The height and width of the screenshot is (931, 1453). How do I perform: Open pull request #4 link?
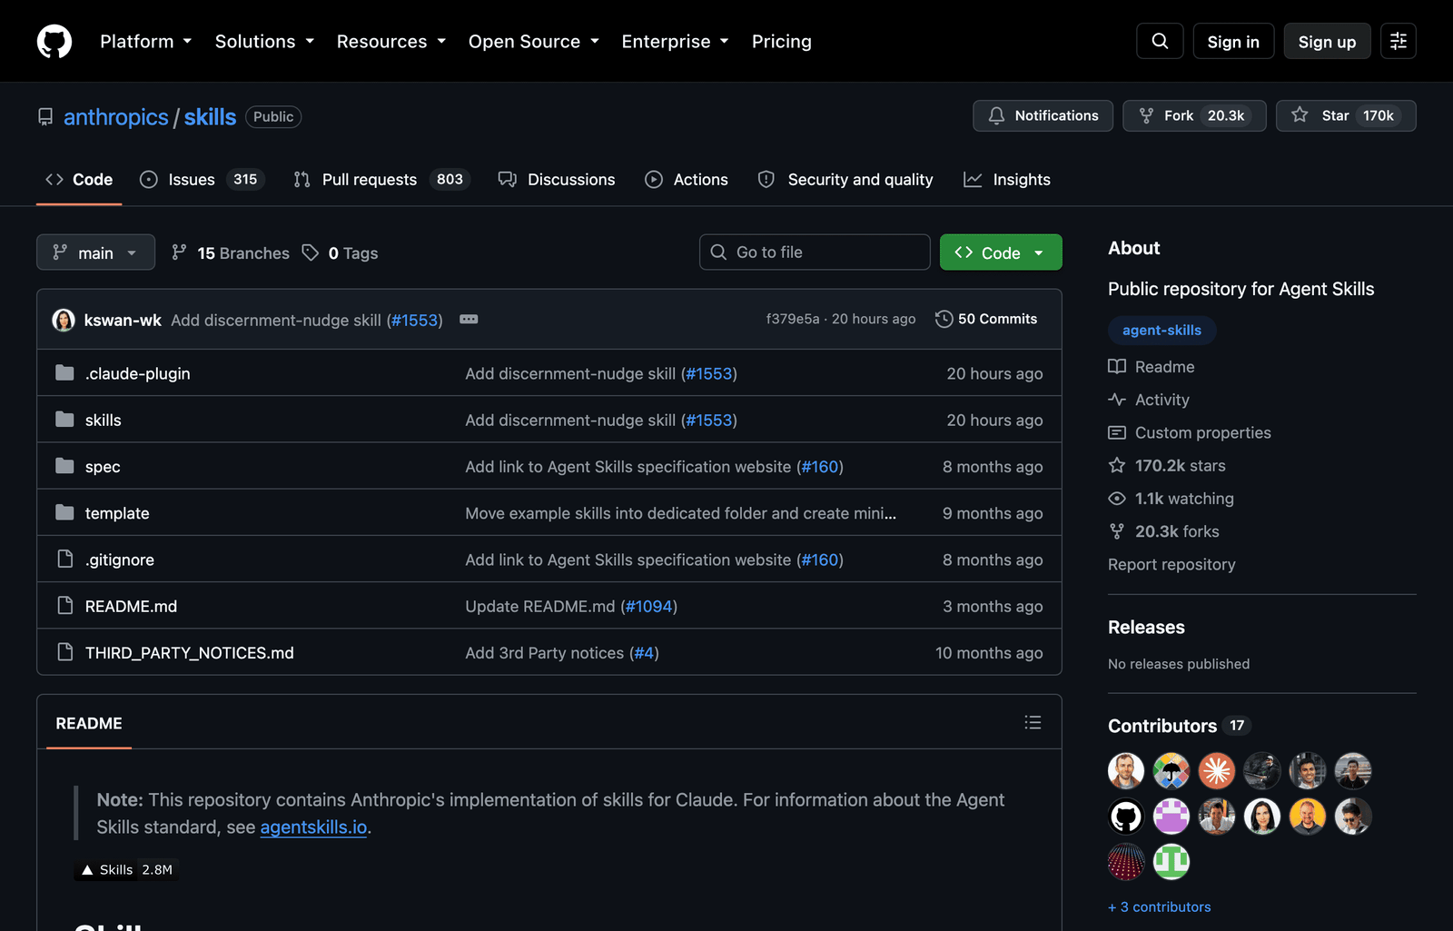point(644,652)
